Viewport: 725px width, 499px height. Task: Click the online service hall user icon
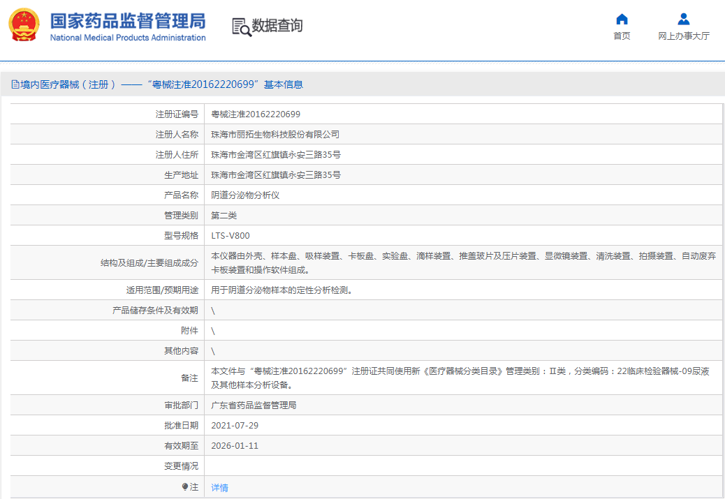[684, 20]
